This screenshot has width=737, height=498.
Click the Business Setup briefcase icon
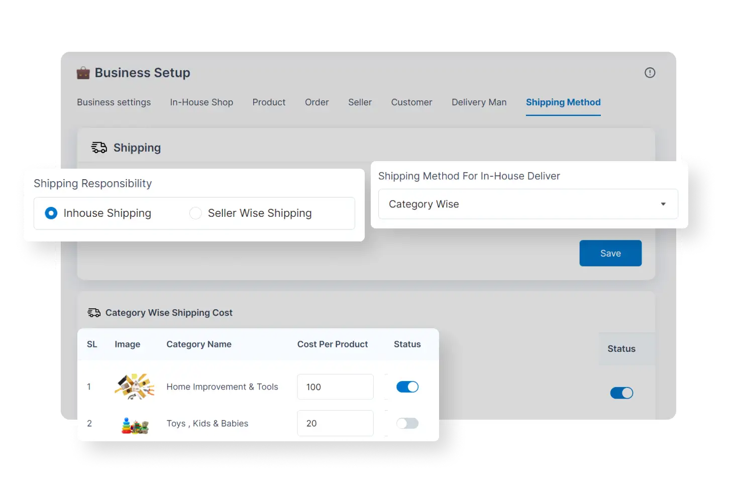pyautogui.click(x=83, y=72)
